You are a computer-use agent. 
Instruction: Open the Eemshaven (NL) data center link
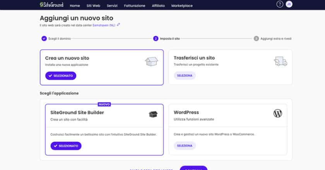[x=104, y=25]
